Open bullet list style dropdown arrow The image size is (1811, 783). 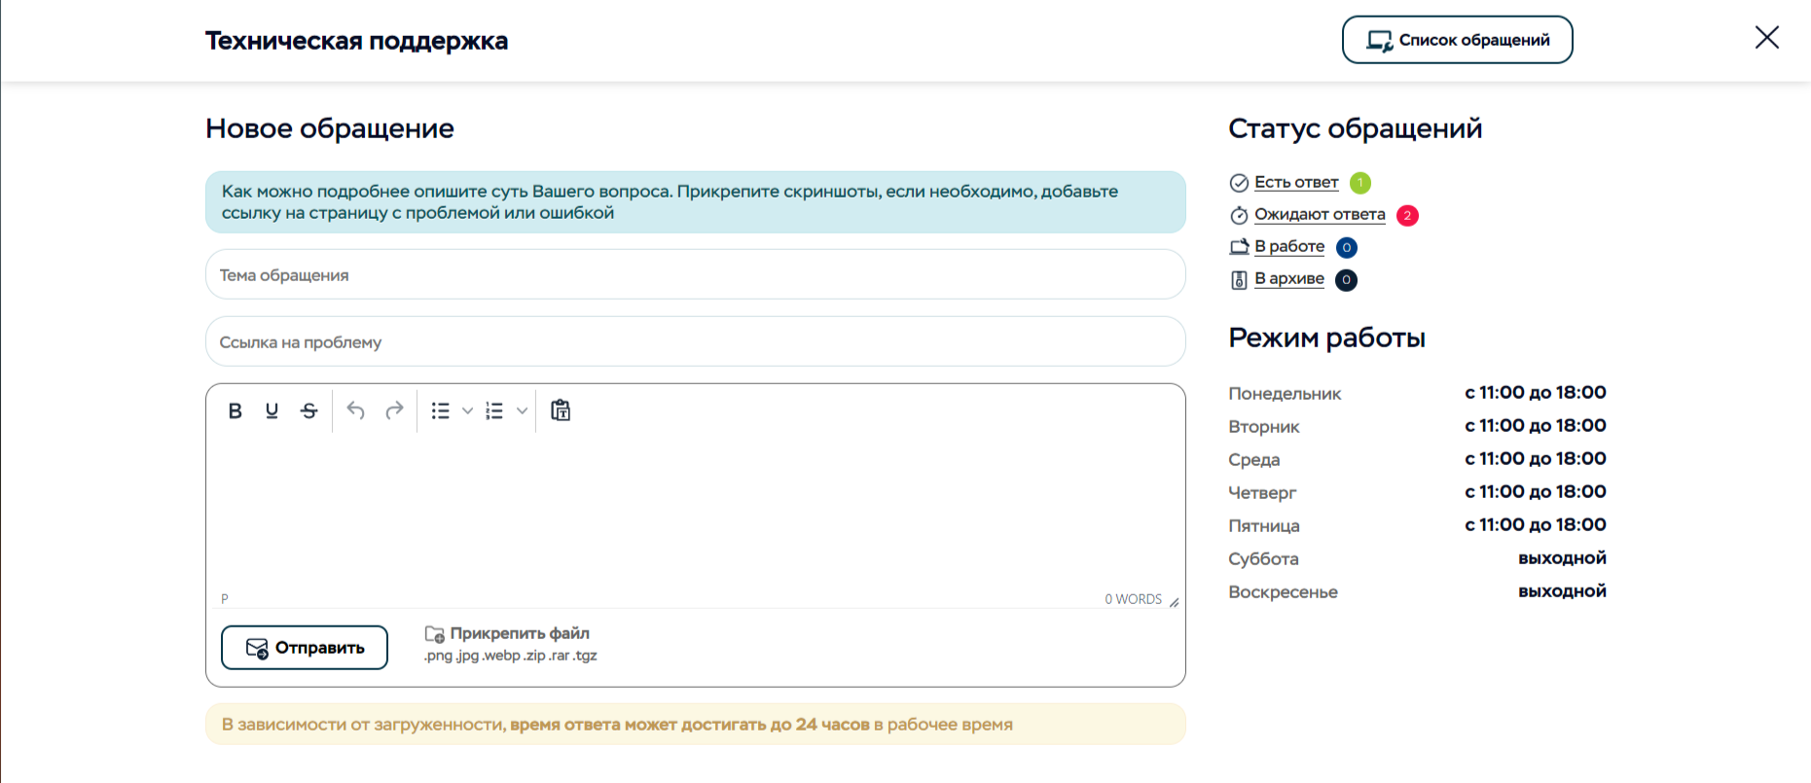click(467, 410)
